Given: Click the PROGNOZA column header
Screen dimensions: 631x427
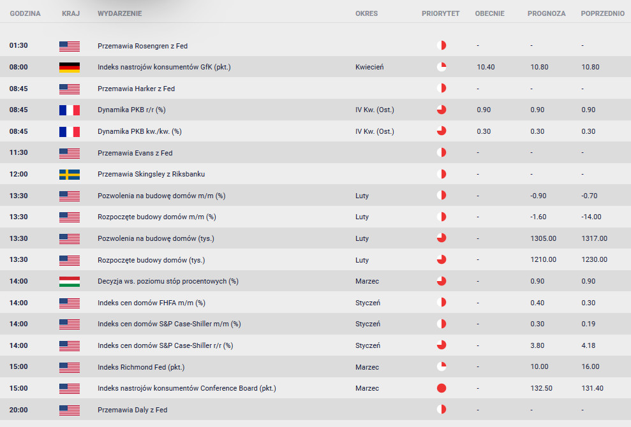Looking at the screenshot, I should [547, 13].
